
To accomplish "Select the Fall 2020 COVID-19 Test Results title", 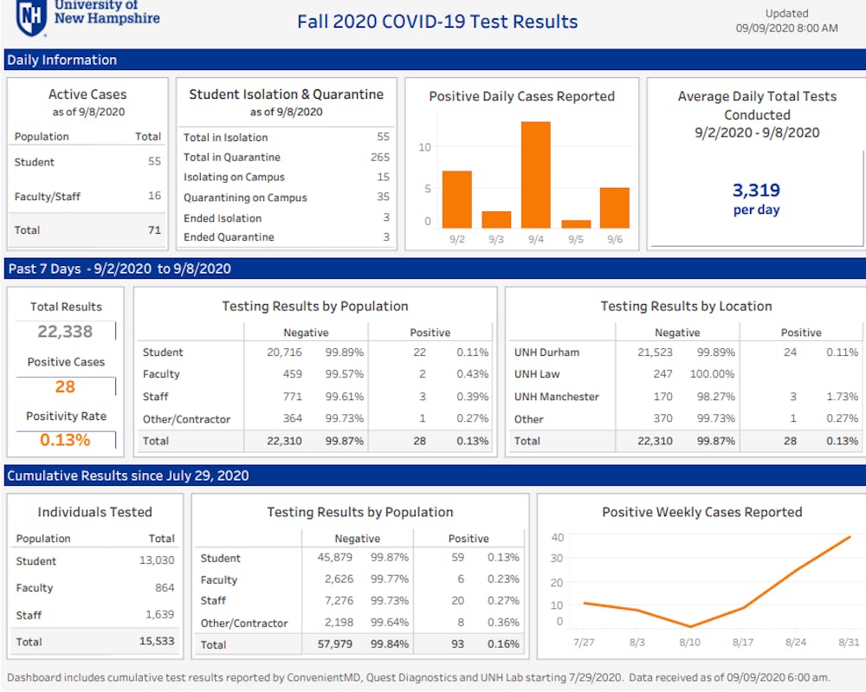I will click(x=436, y=21).
